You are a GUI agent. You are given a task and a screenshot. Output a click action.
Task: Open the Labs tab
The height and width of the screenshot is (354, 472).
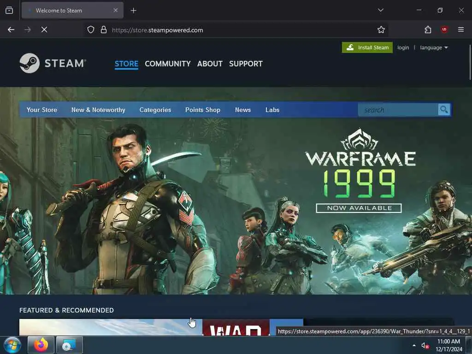coord(272,110)
